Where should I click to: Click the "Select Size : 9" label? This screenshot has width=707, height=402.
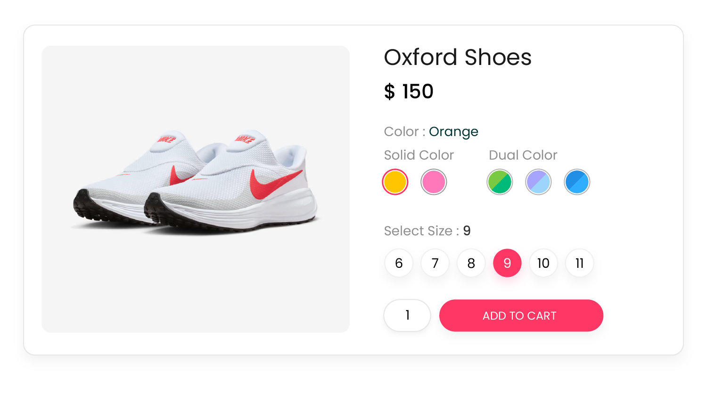coord(427,231)
